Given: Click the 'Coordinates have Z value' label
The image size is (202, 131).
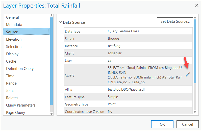Looking at the screenshot, I should tap(84, 112).
